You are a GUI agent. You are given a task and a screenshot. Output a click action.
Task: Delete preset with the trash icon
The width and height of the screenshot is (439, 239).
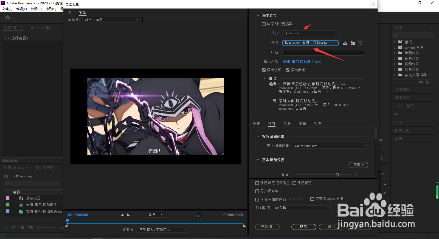coord(361,43)
